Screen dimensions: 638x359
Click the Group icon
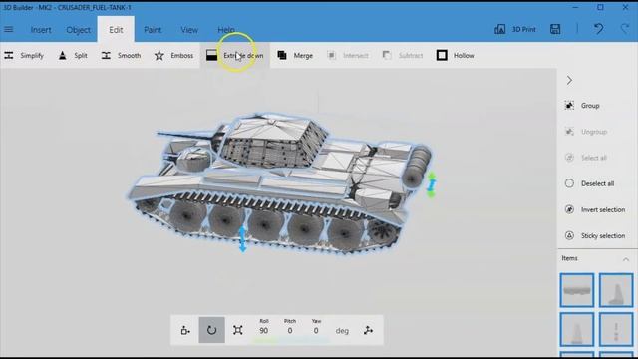point(569,106)
